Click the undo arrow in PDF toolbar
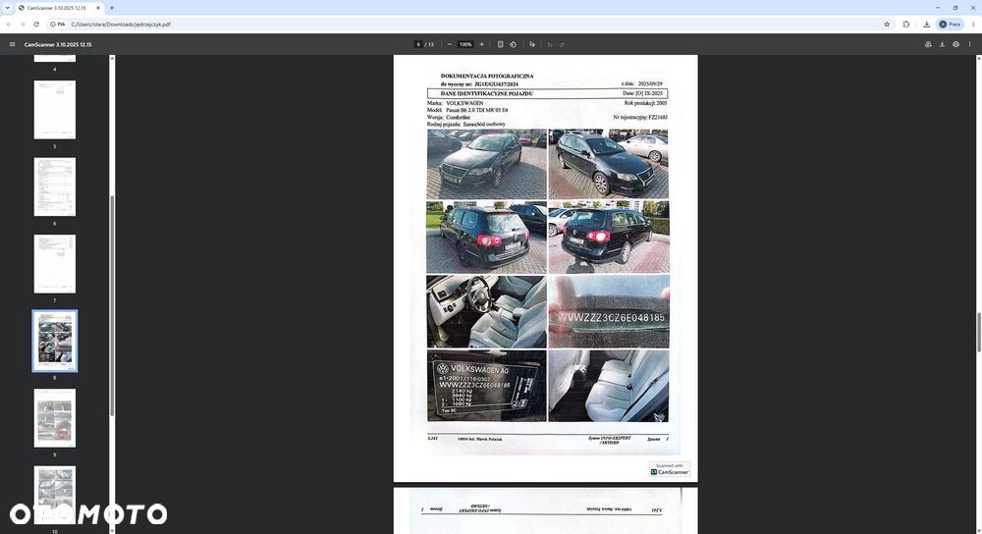 (550, 44)
